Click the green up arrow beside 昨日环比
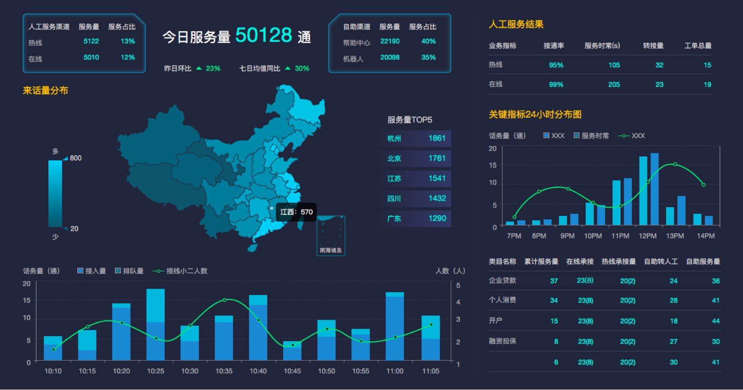743x390 pixels. tap(199, 68)
